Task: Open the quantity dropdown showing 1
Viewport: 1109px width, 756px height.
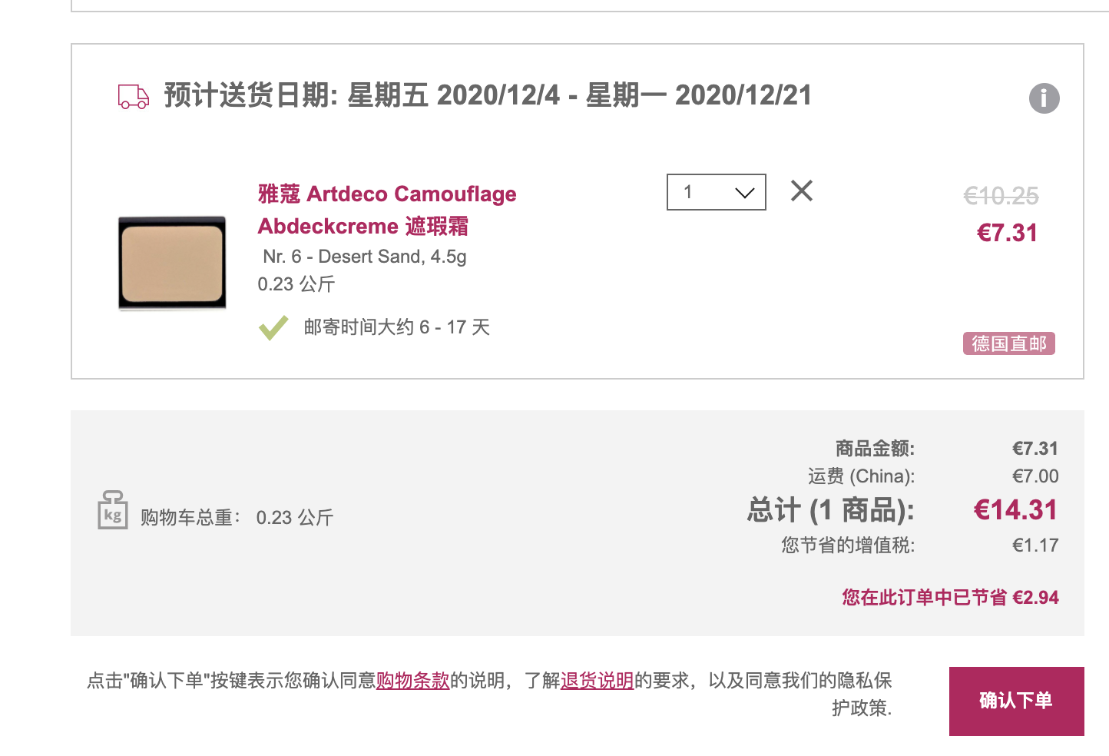Action: point(717,192)
